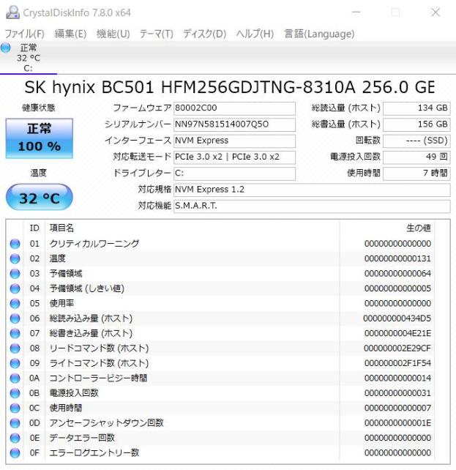
Task: Click the serial number field NN97N581514007Q5O
Action: coord(234,124)
